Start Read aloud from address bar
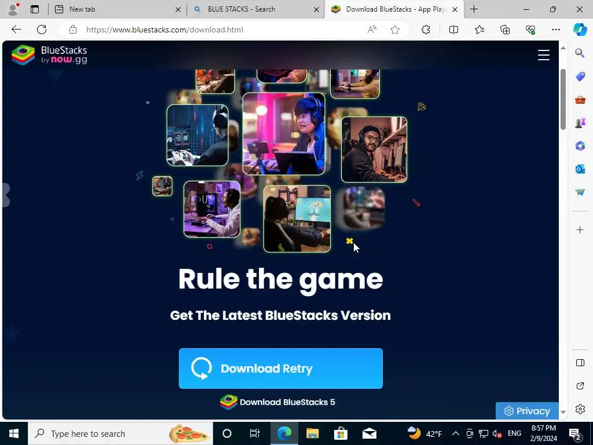The height and width of the screenshot is (445, 593). pyautogui.click(x=372, y=30)
